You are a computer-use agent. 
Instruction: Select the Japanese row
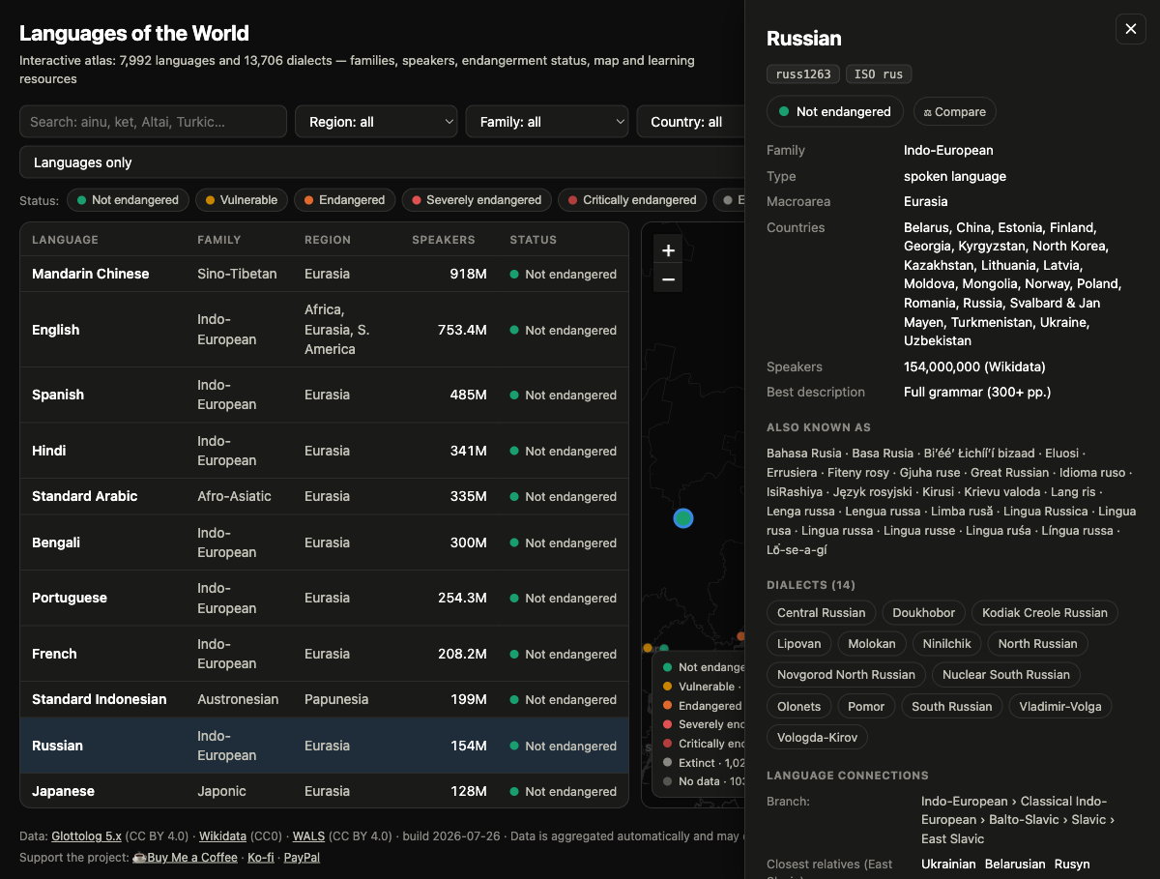pos(324,791)
